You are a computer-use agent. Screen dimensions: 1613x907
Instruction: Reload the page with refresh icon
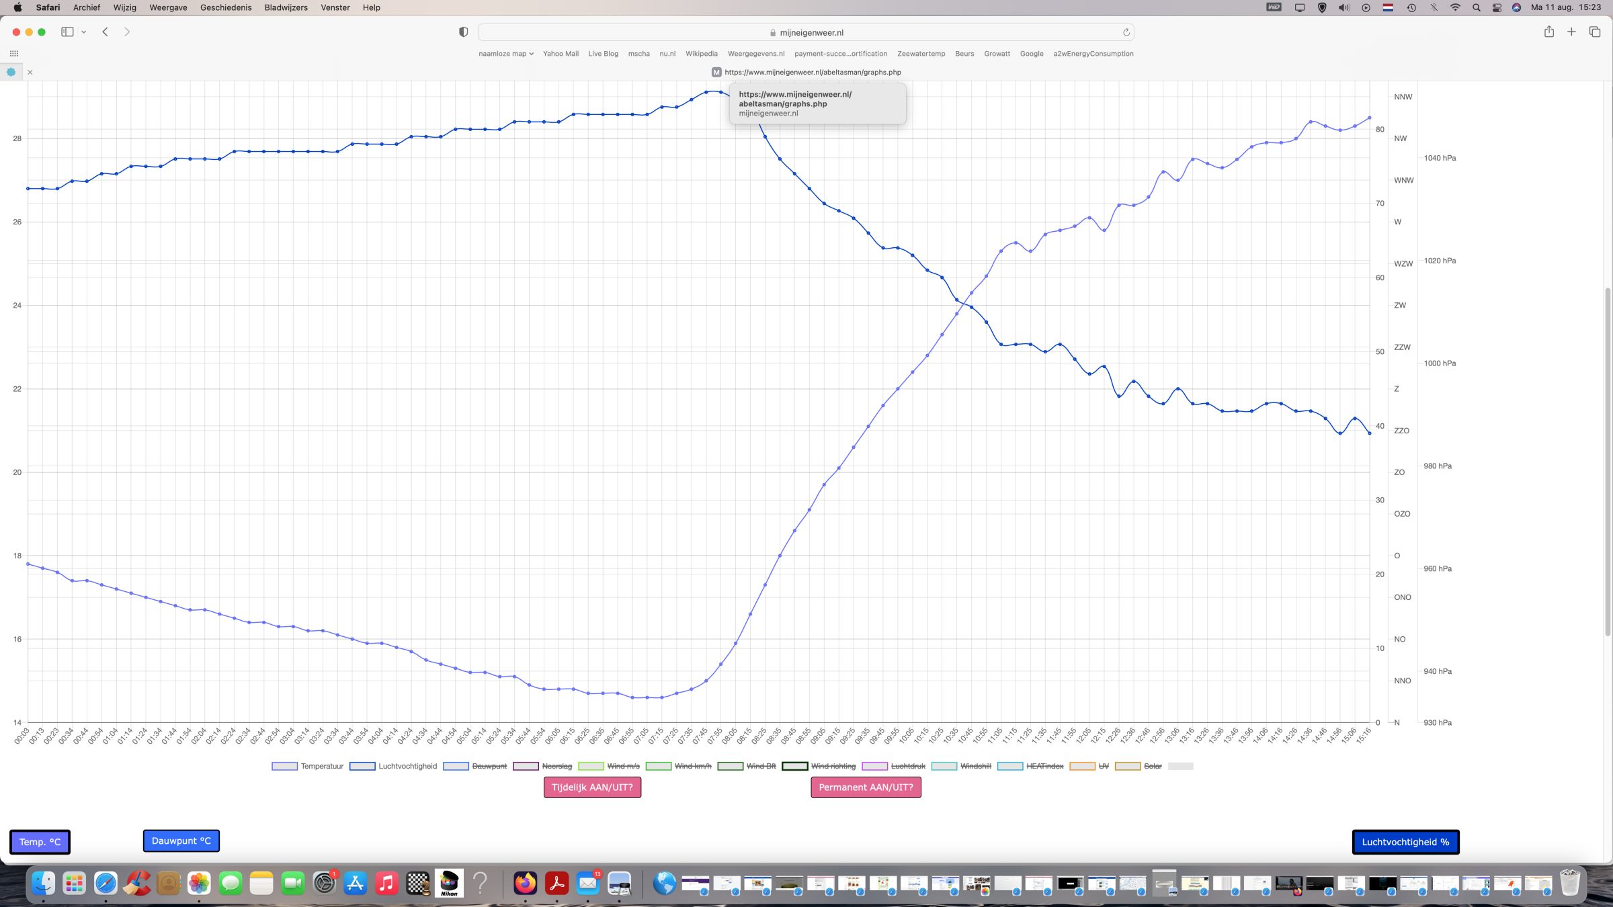(1126, 32)
